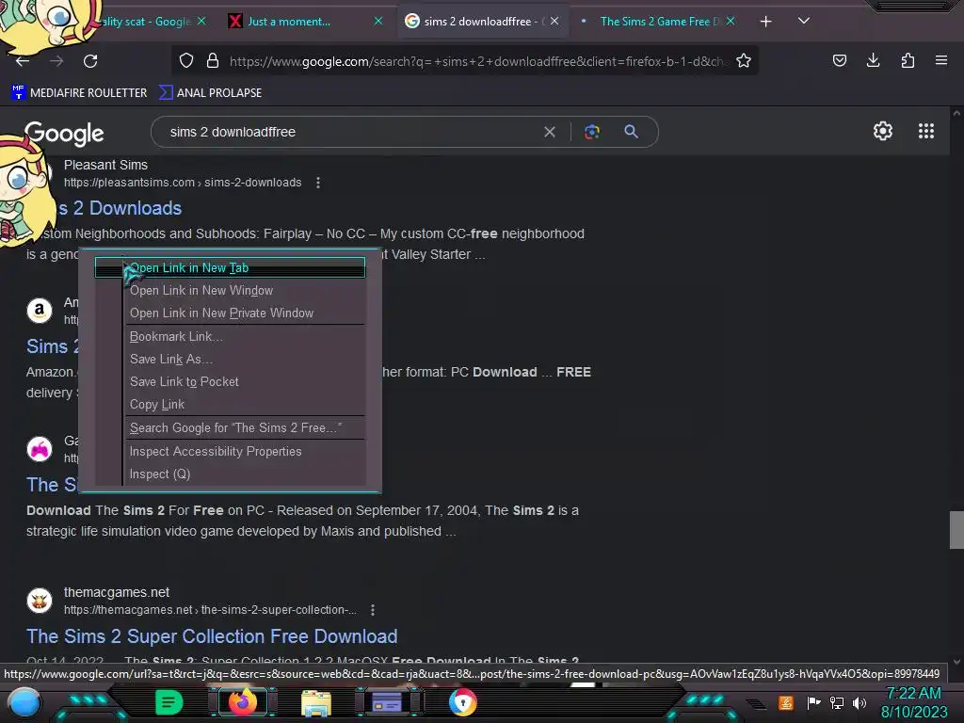Click the volume speaker tray icon
The width and height of the screenshot is (964, 723).
(859, 702)
